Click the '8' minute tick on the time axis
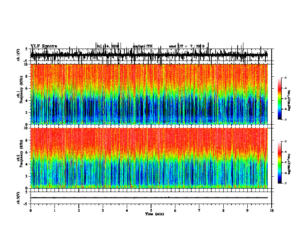The height and width of the screenshot is (236, 306). 223,211
